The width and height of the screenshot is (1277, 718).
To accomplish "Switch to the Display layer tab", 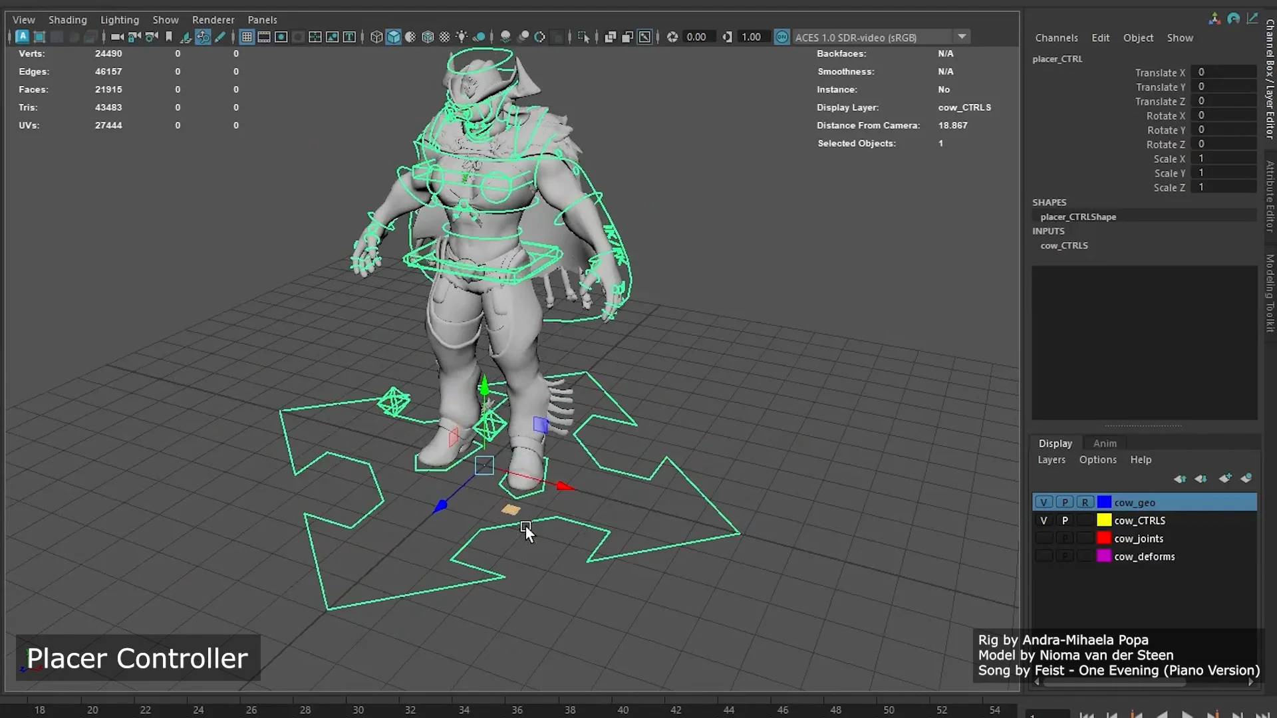I will pos(1056,443).
